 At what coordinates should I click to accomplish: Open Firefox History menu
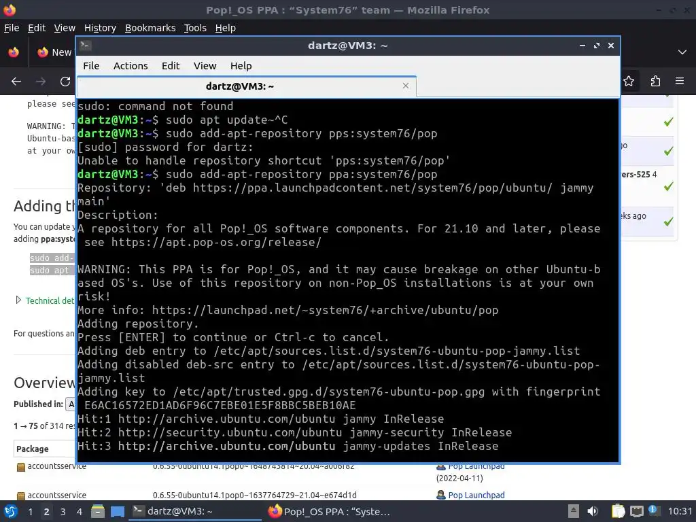tap(100, 28)
